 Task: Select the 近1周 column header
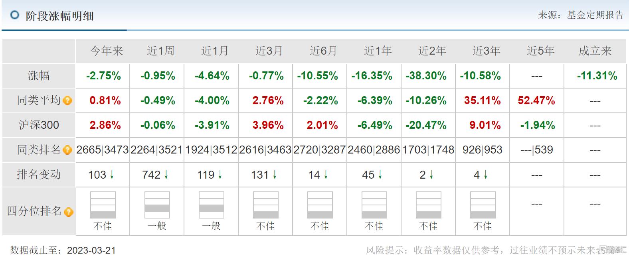tap(160, 51)
